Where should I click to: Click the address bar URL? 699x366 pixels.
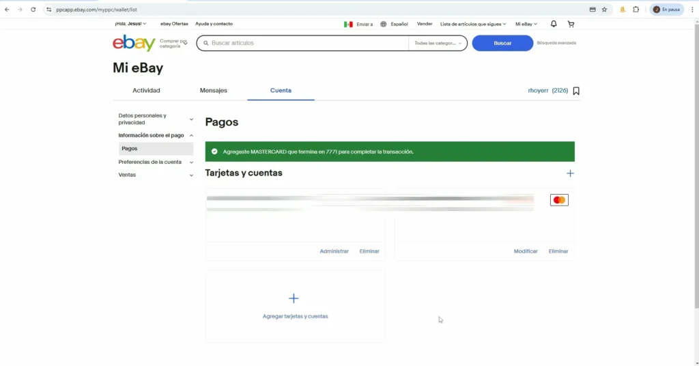point(96,10)
